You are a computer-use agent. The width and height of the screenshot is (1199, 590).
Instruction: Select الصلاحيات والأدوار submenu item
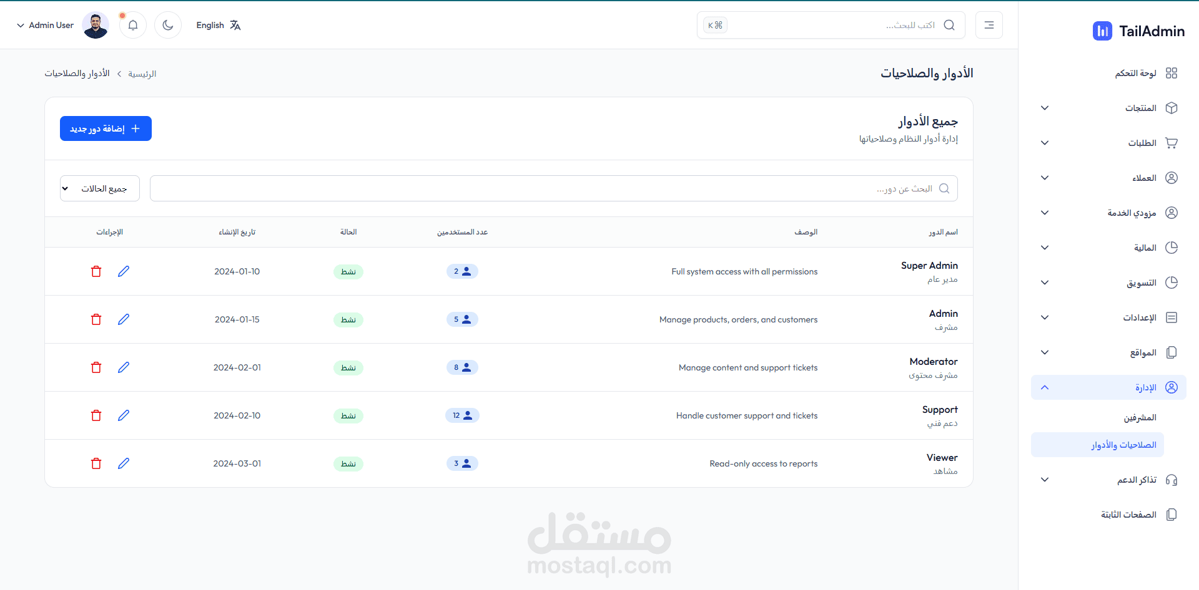click(1098, 445)
